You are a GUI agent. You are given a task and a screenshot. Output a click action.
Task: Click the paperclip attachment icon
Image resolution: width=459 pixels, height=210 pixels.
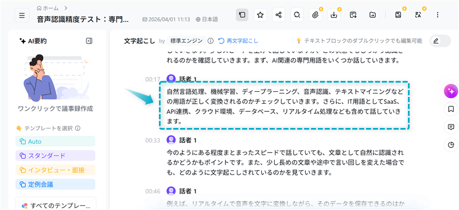(x=315, y=15)
